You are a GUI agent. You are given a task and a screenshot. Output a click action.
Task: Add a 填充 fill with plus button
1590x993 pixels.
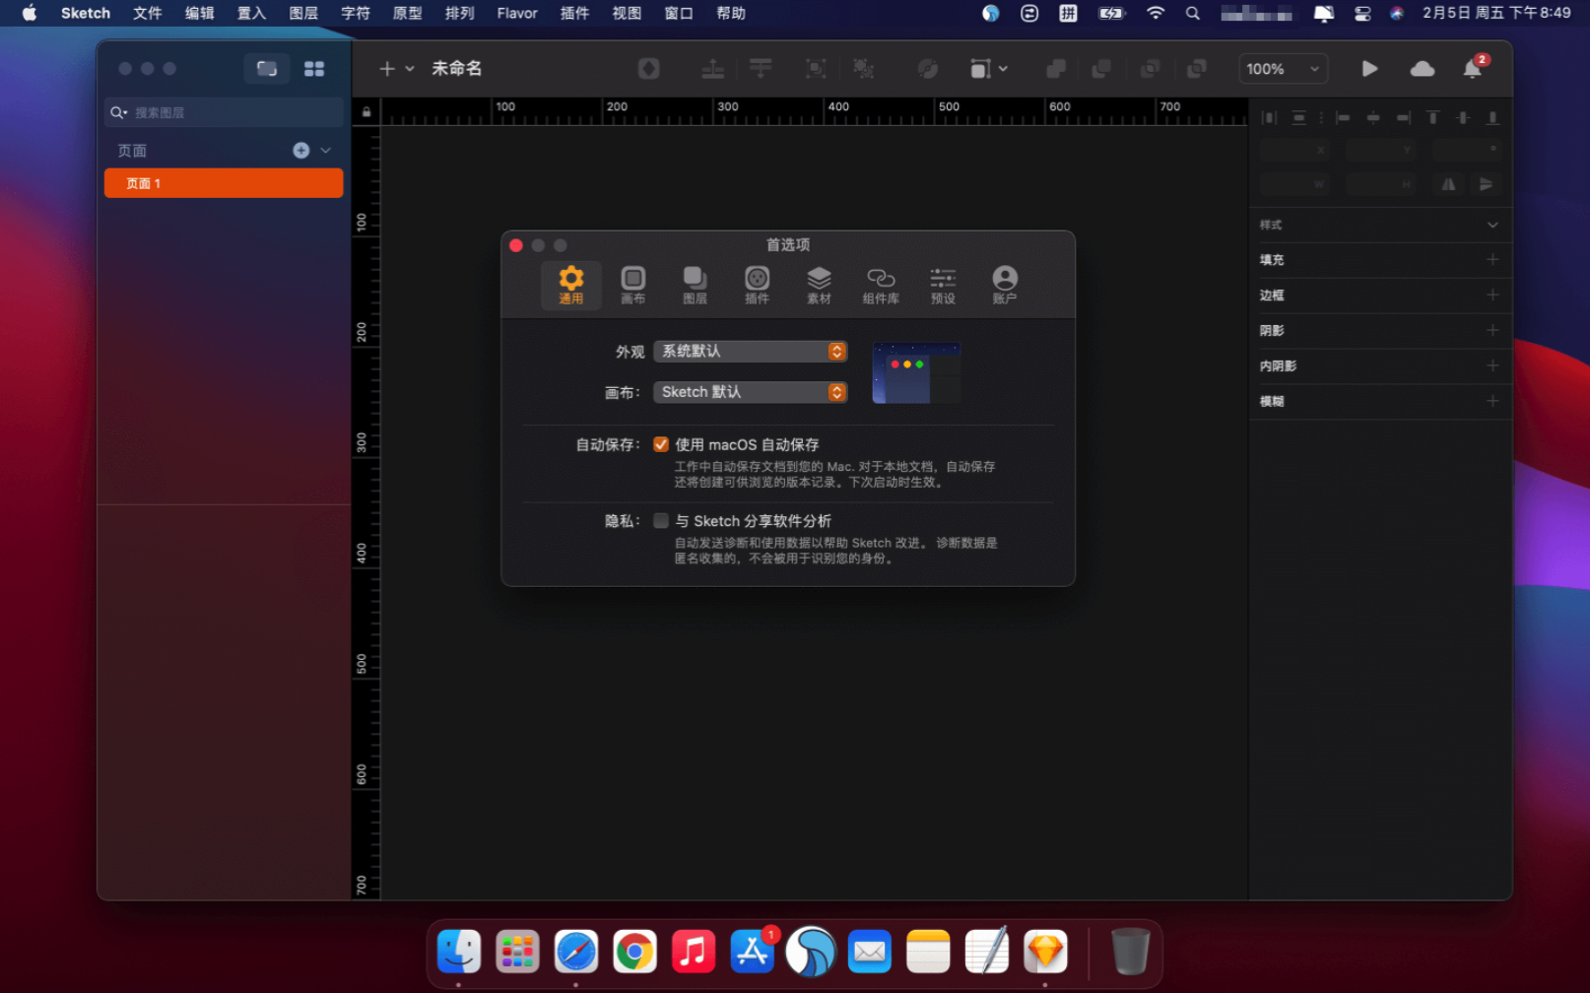click(x=1492, y=260)
